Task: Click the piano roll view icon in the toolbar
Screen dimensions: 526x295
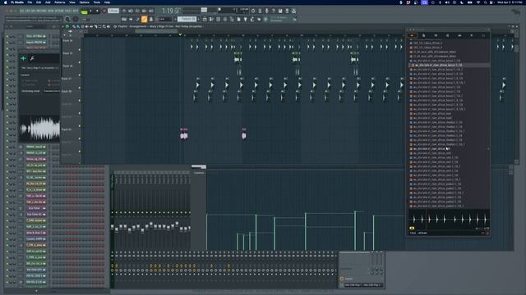Action: pos(211,20)
